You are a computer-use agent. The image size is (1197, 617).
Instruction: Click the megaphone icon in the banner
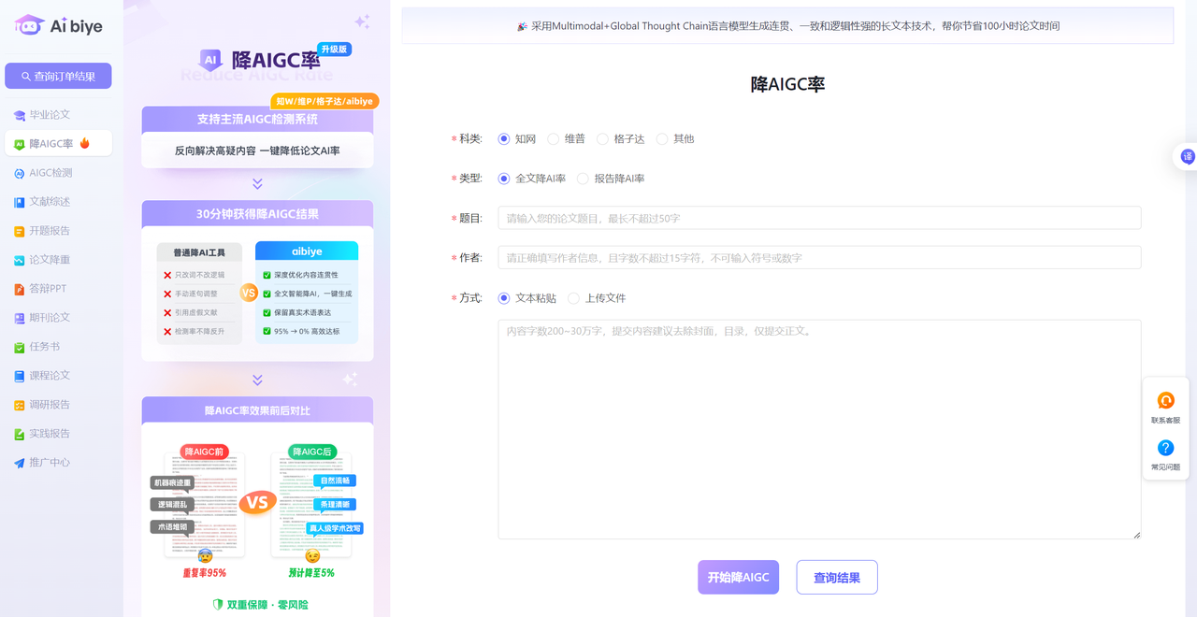(522, 26)
